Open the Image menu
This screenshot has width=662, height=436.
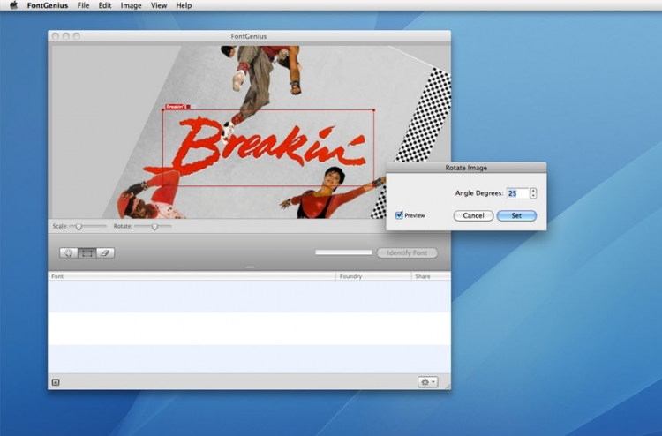[x=131, y=5]
